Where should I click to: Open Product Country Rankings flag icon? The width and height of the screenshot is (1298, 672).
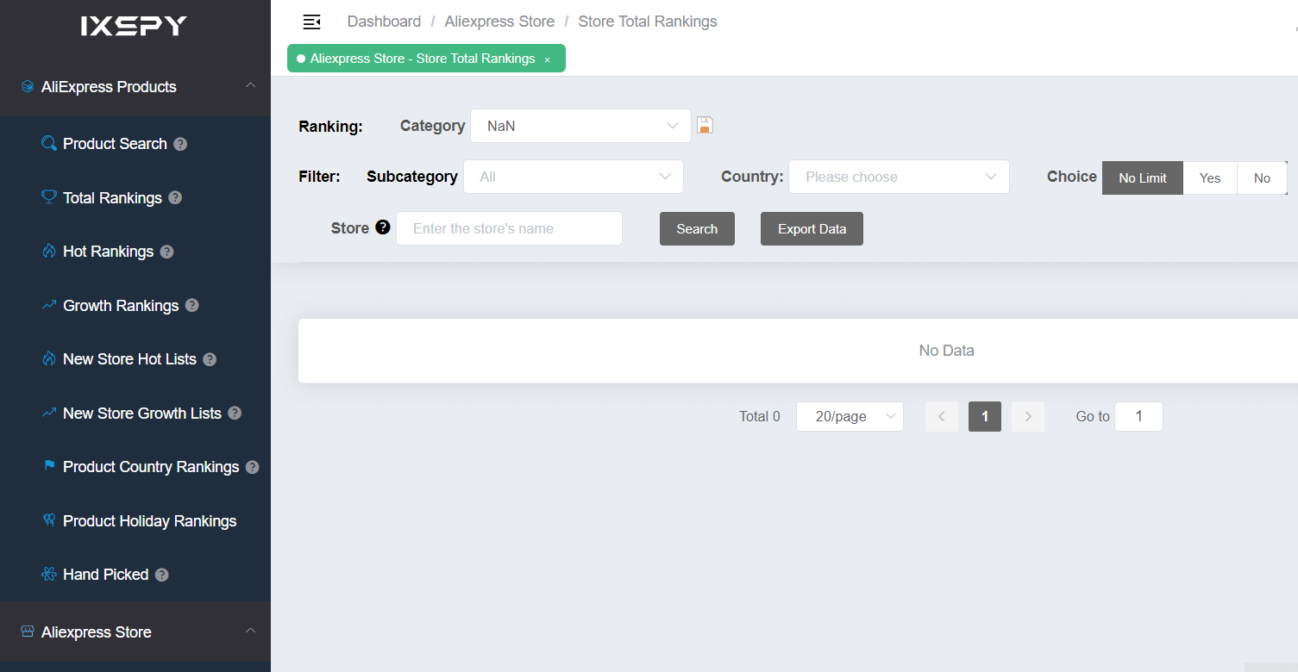49,466
